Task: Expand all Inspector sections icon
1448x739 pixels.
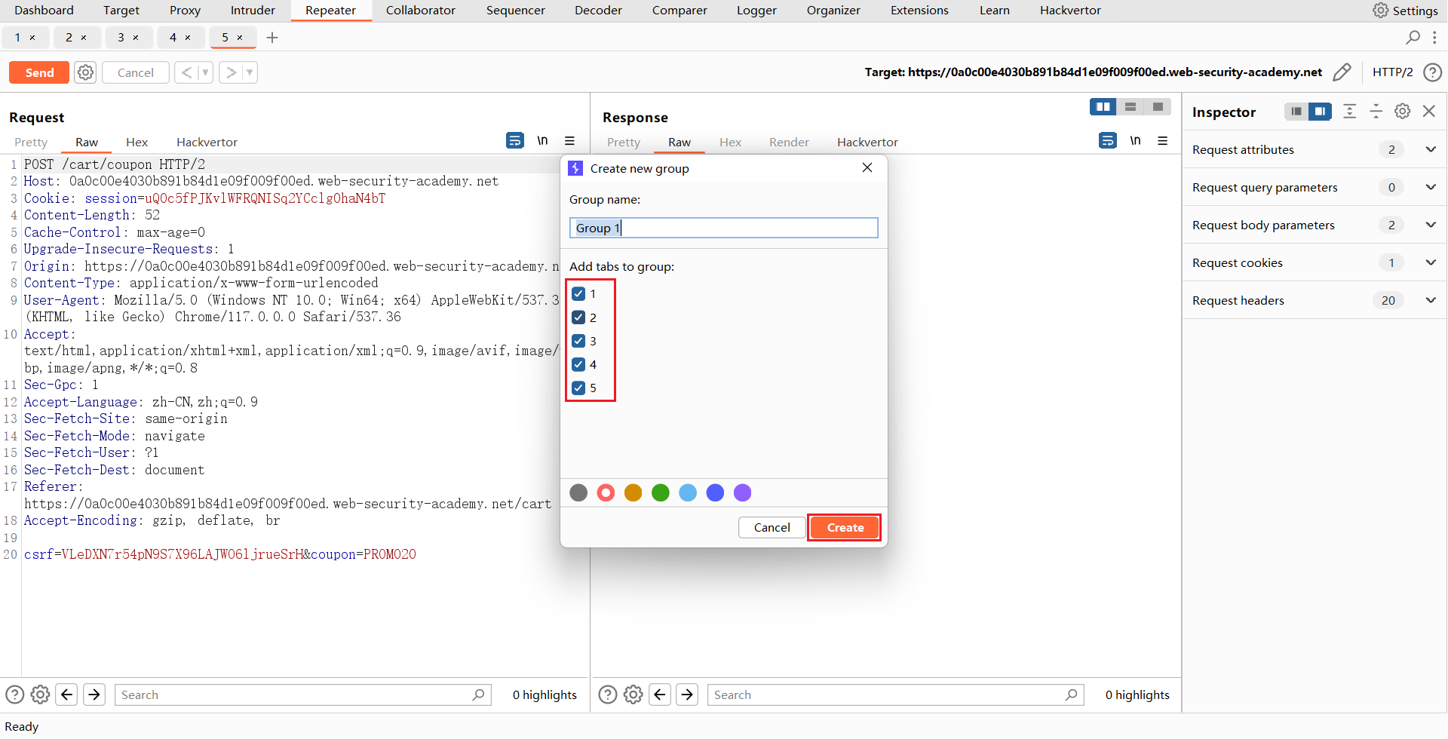Action: (1350, 112)
